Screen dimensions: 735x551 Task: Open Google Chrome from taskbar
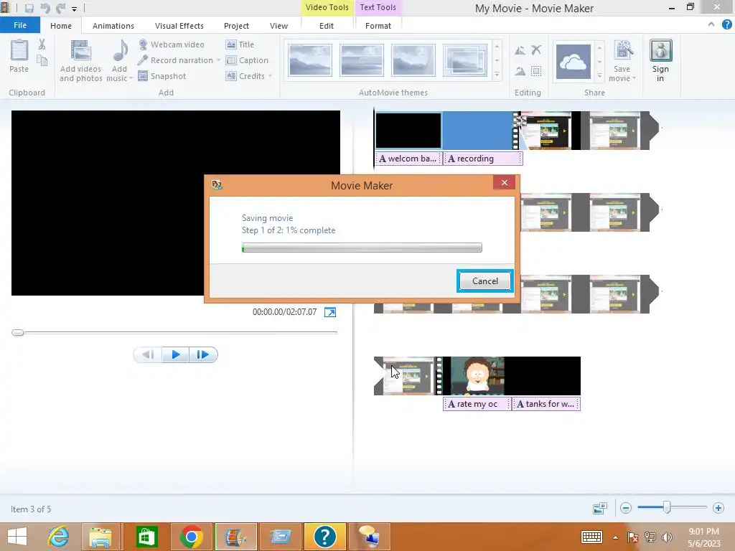tap(191, 537)
